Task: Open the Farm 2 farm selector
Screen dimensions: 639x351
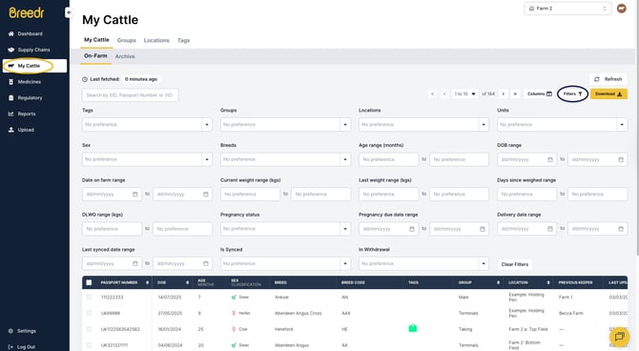Action: click(567, 9)
